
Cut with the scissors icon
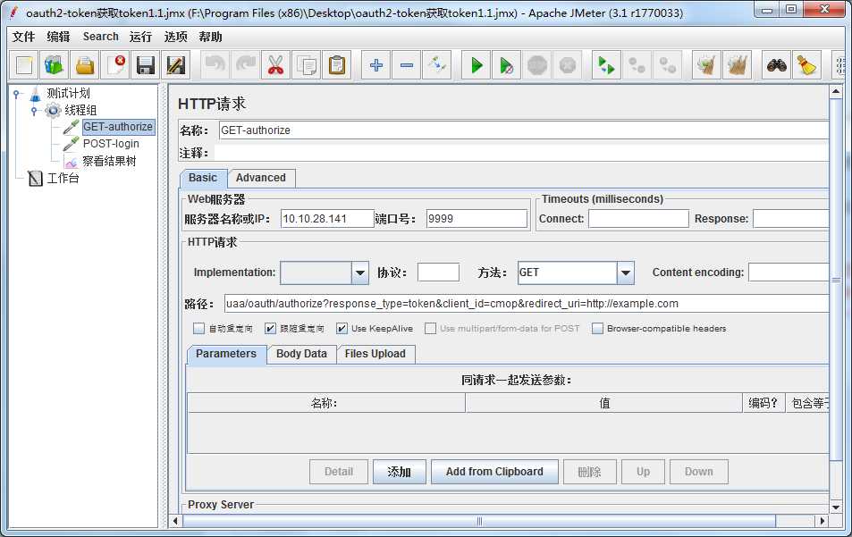(x=276, y=65)
